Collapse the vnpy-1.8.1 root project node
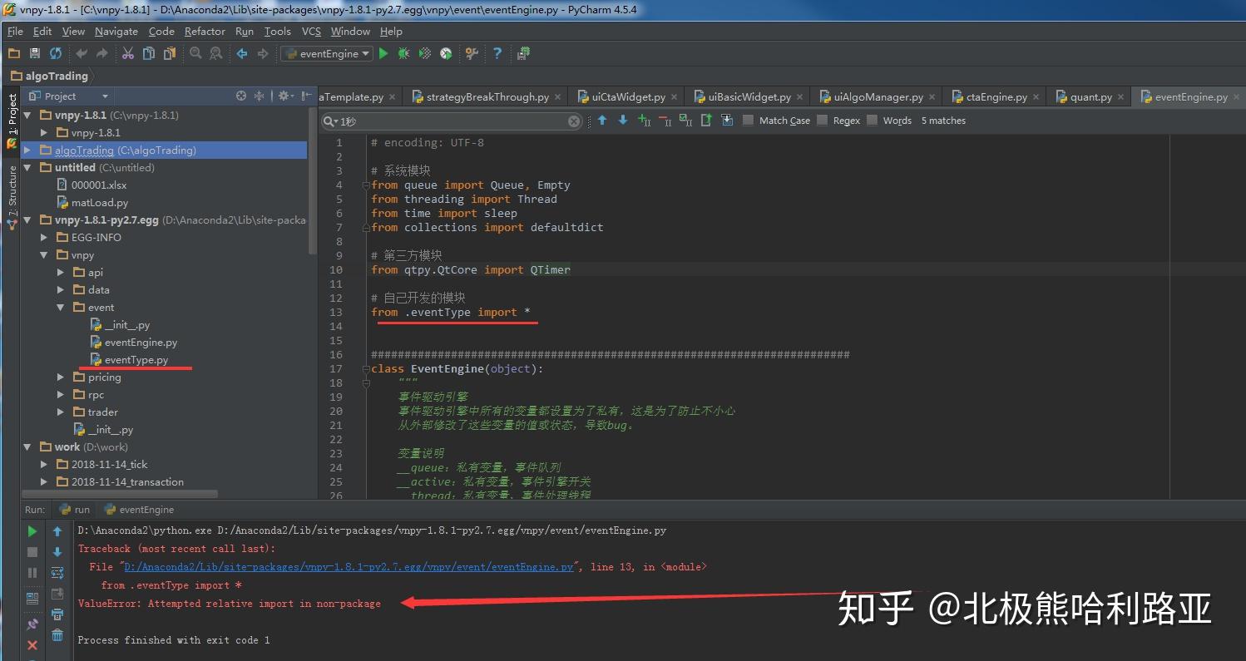The width and height of the screenshot is (1246, 661). (27, 116)
